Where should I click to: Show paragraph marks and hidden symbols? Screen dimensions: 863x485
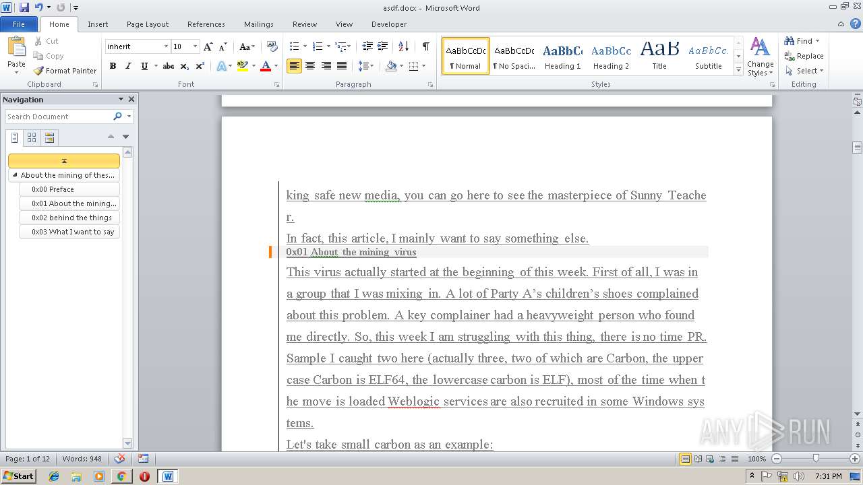pyautogui.click(x=425, y=46)
